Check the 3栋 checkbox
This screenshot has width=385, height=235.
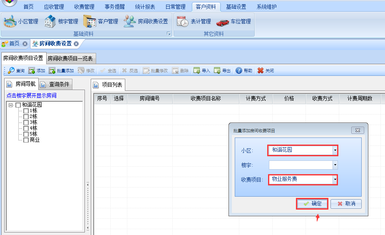point(26,122)
